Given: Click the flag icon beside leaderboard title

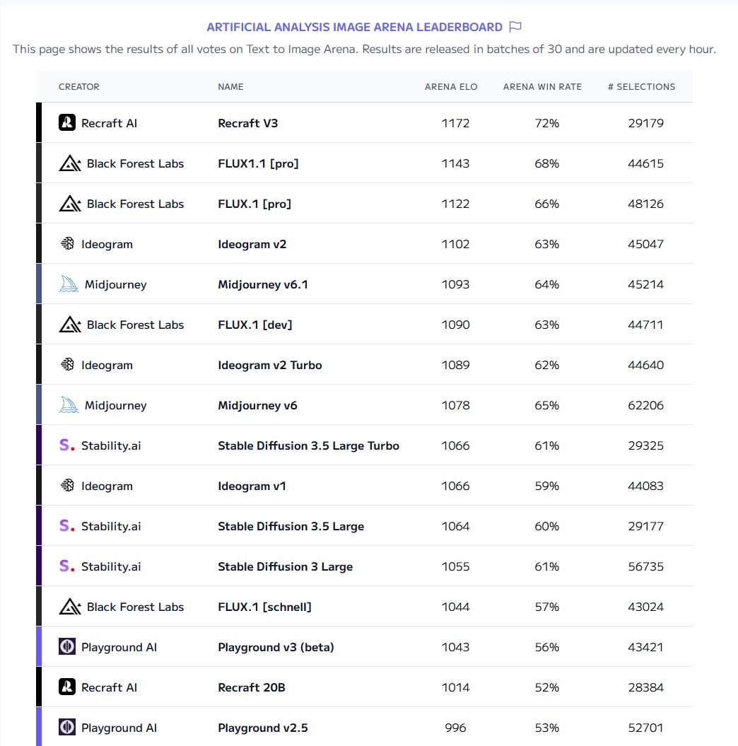Looking at the screenshot, I should coord(515,27).
